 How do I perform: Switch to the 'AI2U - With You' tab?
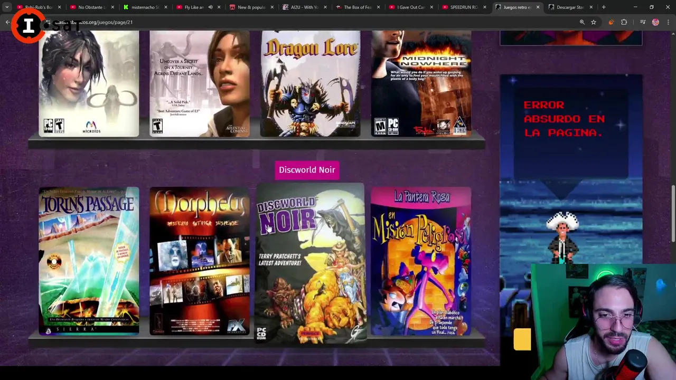tap(304, 7)
